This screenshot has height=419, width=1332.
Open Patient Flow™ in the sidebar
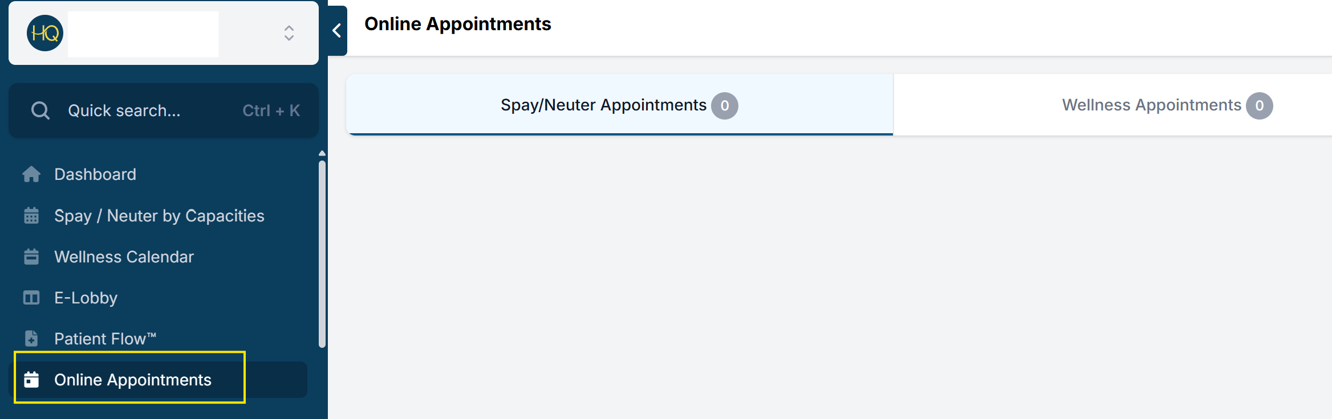tap(105, 339)
